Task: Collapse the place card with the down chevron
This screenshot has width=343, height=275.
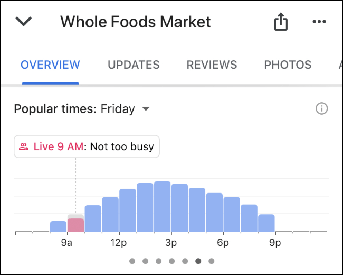Action: (24, 22)
